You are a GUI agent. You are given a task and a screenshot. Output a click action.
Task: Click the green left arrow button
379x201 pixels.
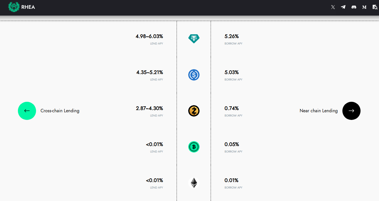pos(27,111)
